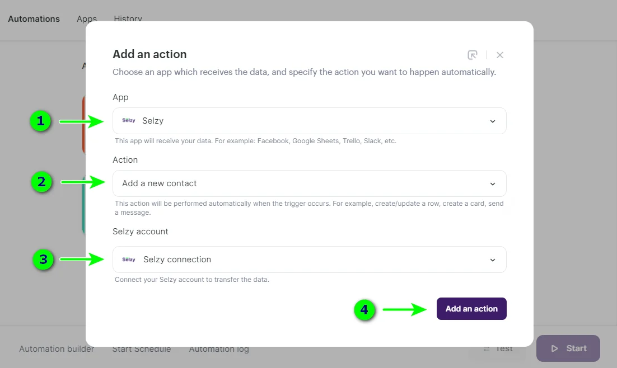The image size is (617, 368).
Task: Expand the Selzy account dropdown
Action: point(492,259)
